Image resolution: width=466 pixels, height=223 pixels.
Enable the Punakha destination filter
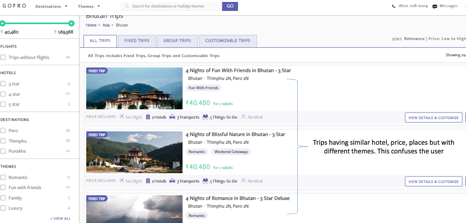pos(3,151)
